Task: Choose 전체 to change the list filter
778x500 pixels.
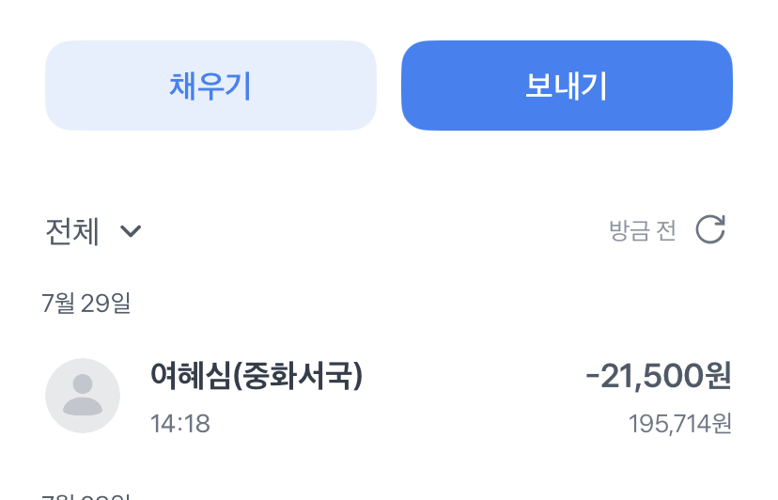Action: coord(93,231)
